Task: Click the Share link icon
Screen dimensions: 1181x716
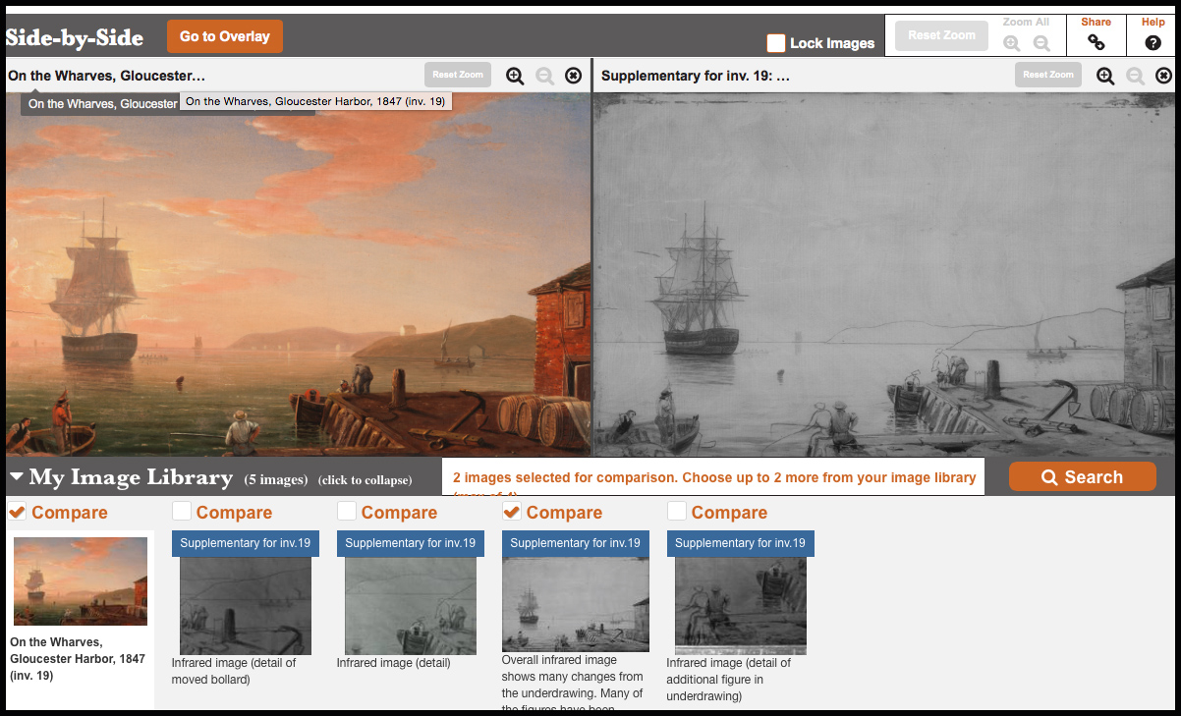Action: click(x=1097, y=42)
